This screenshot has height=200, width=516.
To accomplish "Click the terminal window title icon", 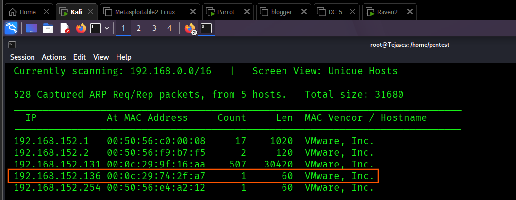I will (x=12, y=45).
